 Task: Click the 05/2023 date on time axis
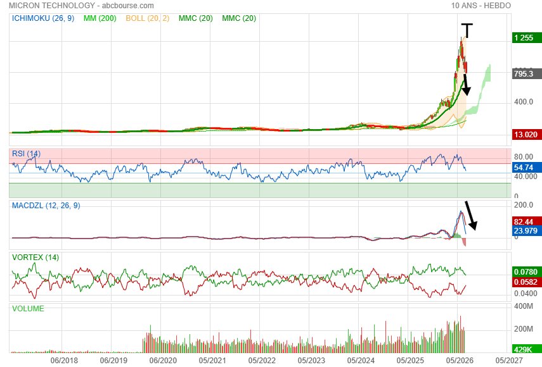311,361
